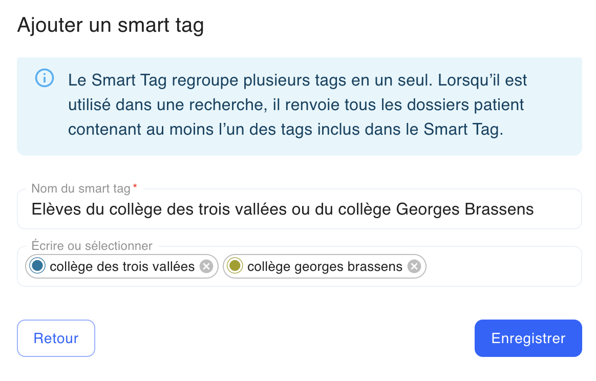This screenshot has width=596, height=381.
Task: Click the Nom du smart tag field label
Action: coord(81,188)
